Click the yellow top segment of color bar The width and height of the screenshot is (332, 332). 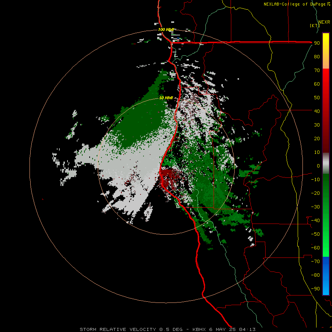326,51
